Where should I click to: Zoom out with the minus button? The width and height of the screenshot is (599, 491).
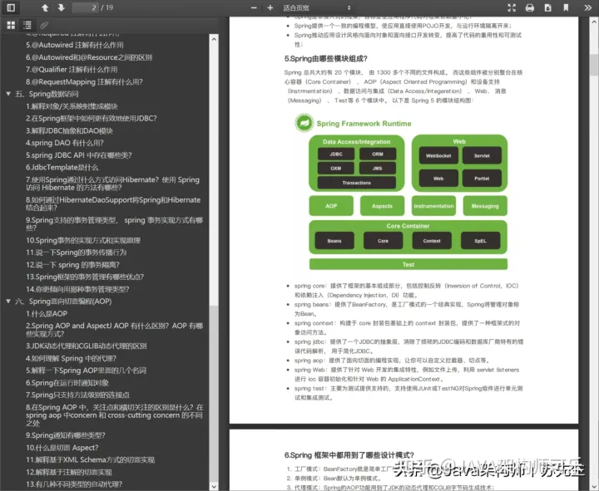tap(254, 7)
